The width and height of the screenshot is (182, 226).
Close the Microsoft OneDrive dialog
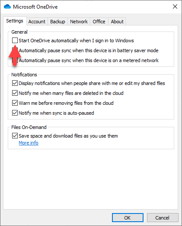[x=175, y=6]
